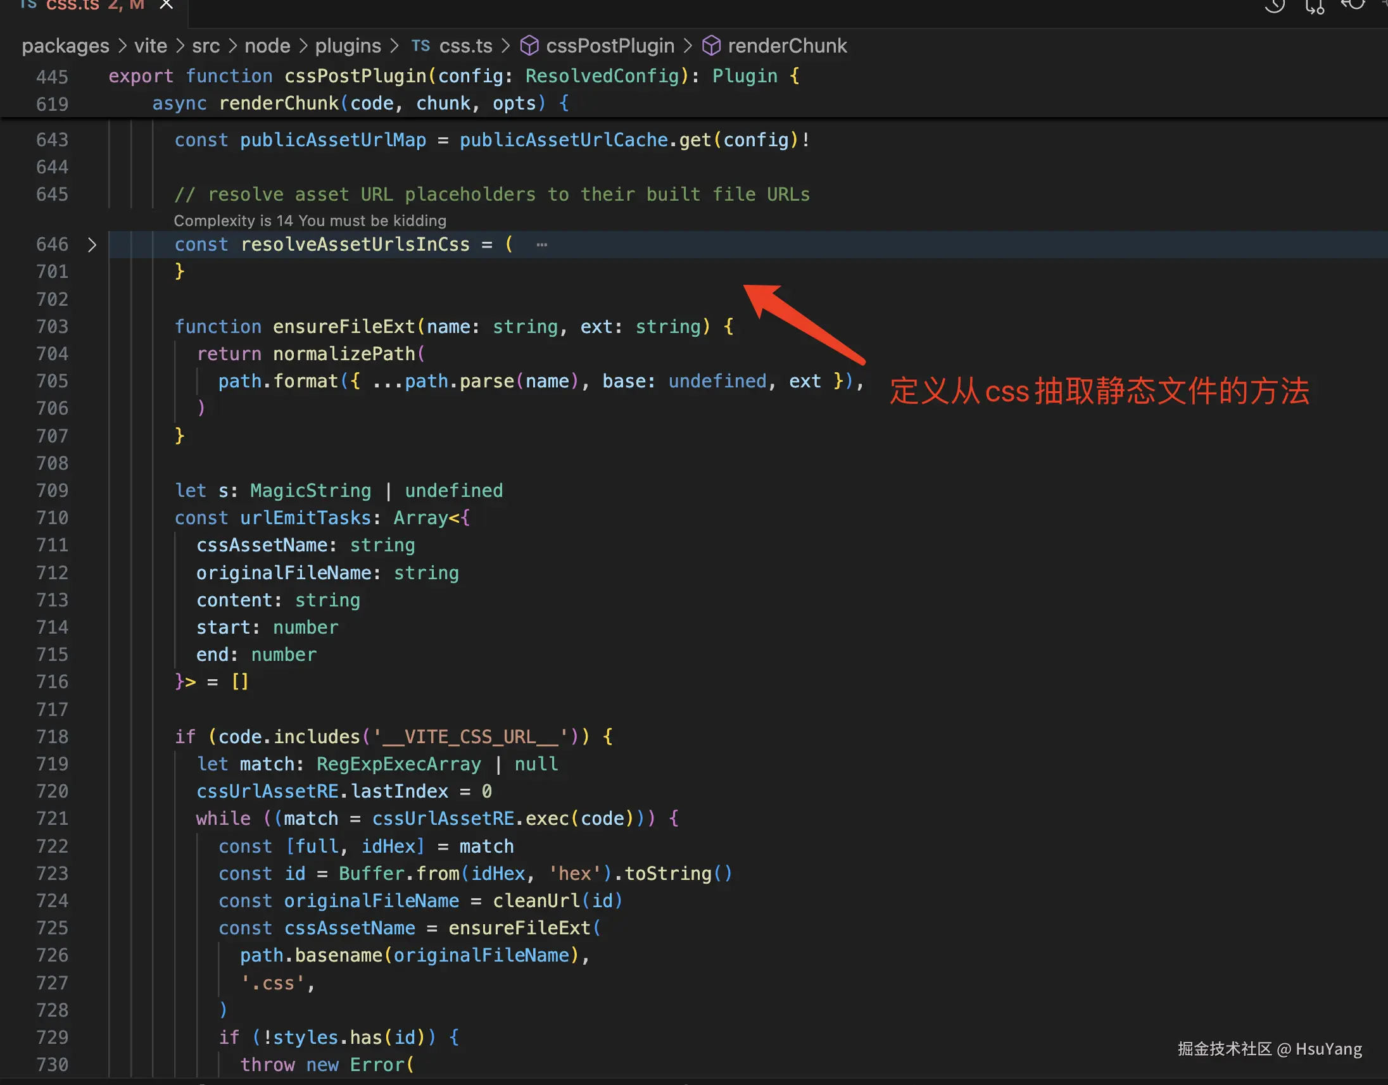Click line number 718 in the gutter
This screenshot has width=1388, height=1085.
[x=52, y=736]
